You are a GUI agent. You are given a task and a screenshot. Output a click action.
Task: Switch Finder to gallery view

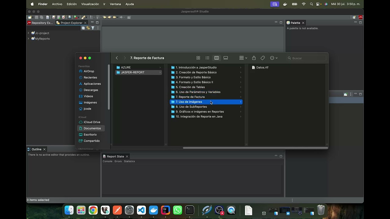pos(226,58)
